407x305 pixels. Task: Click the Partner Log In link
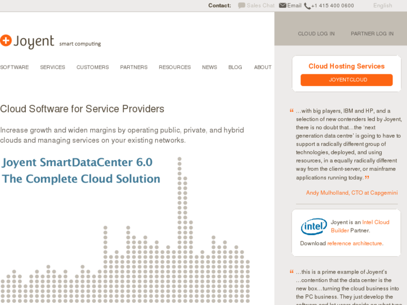(x=372, y=34)
